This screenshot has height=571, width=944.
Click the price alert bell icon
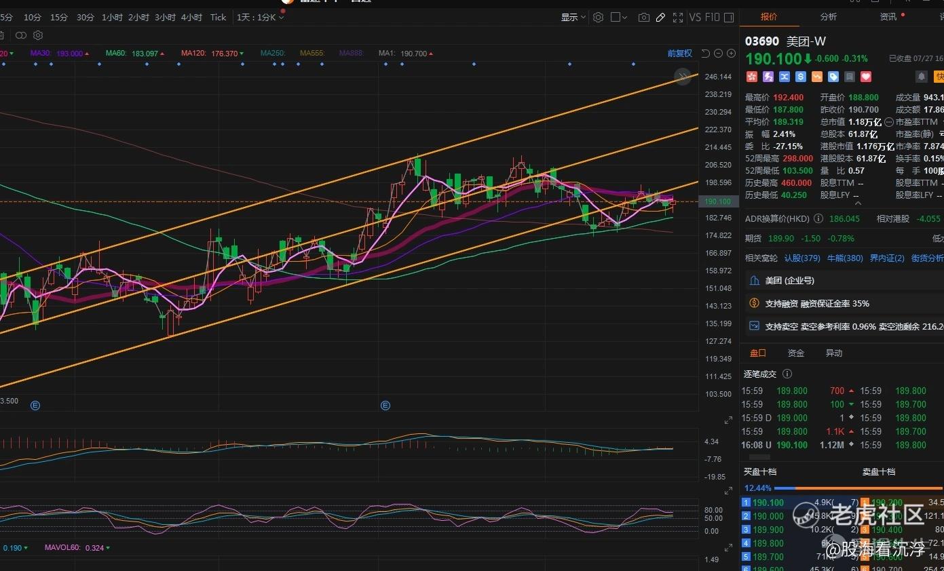(x=921, y=77)
